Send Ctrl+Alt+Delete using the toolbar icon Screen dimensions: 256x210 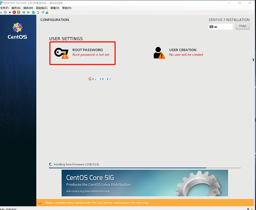(1, 12)
